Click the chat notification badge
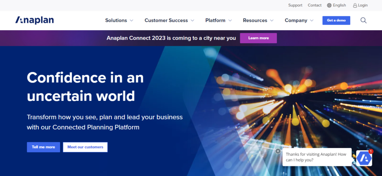 (370, 151)
